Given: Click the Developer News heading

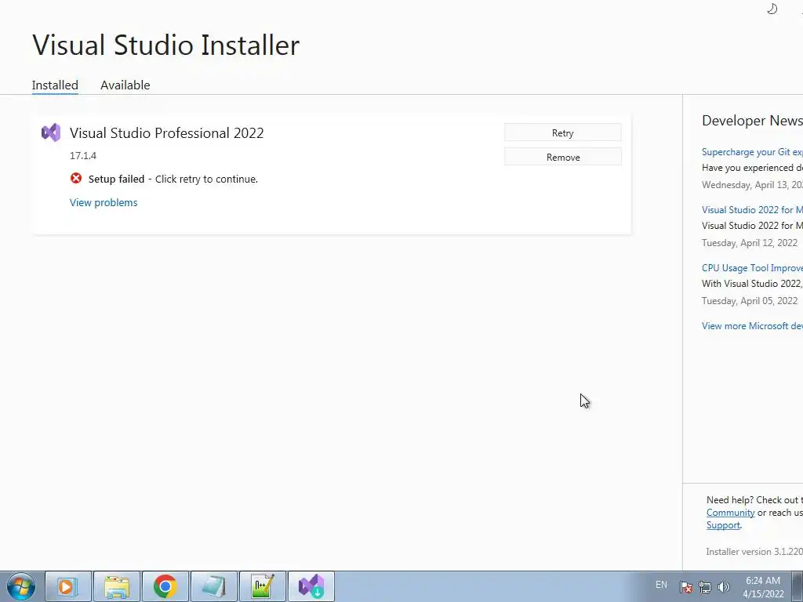Looking at the screenshot, I should pos(752,121).
